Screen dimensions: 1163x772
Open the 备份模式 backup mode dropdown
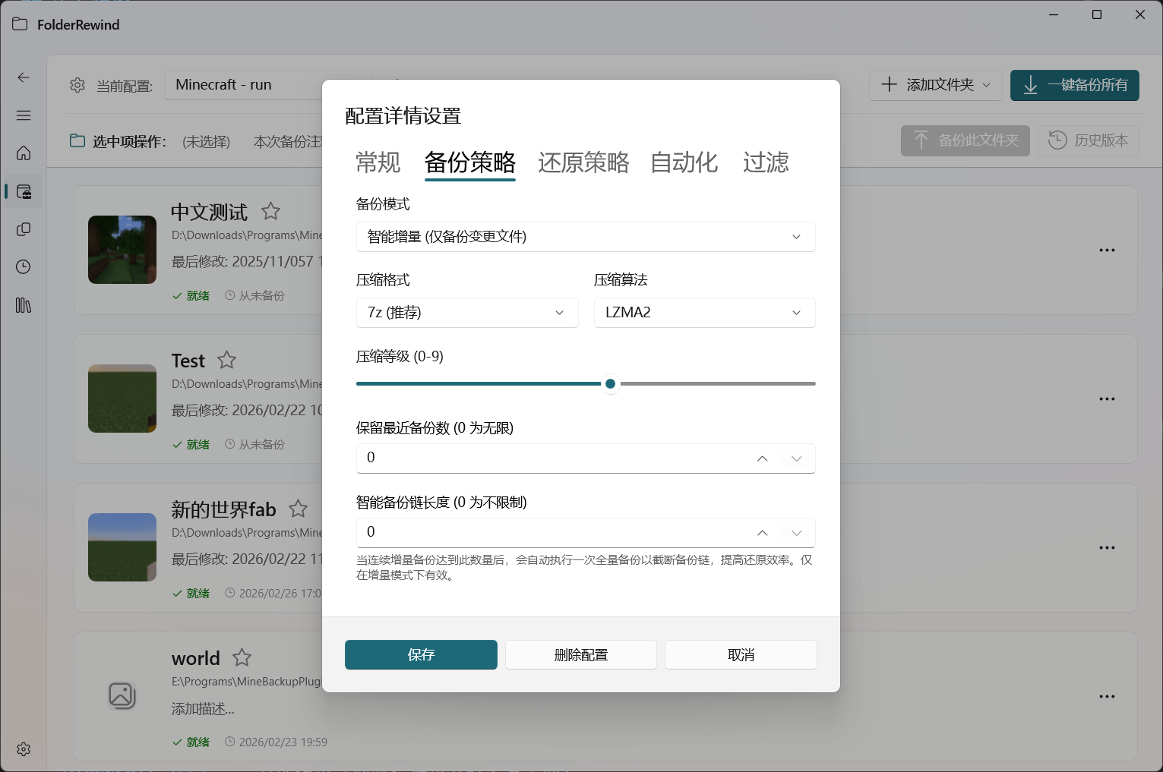585,236
